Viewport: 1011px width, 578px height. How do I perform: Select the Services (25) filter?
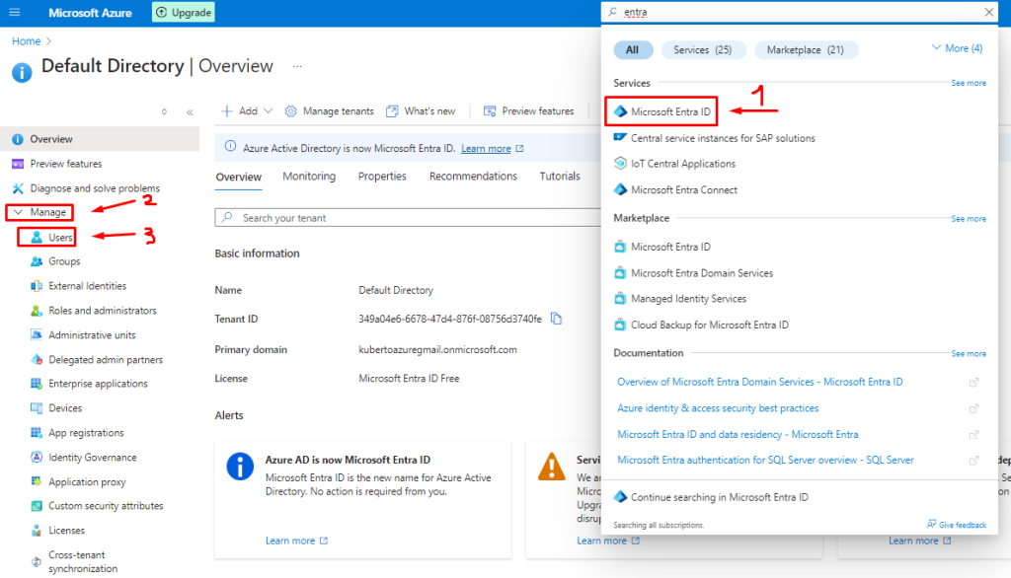click(703, 49)
